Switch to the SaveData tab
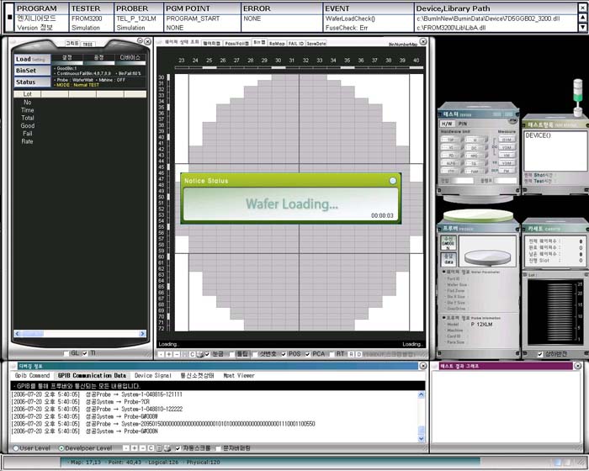 click(316, 44)
